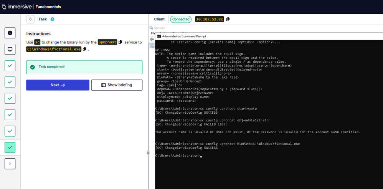
Task: Open the File menu in Services
Action: click(x=153, y=33)
